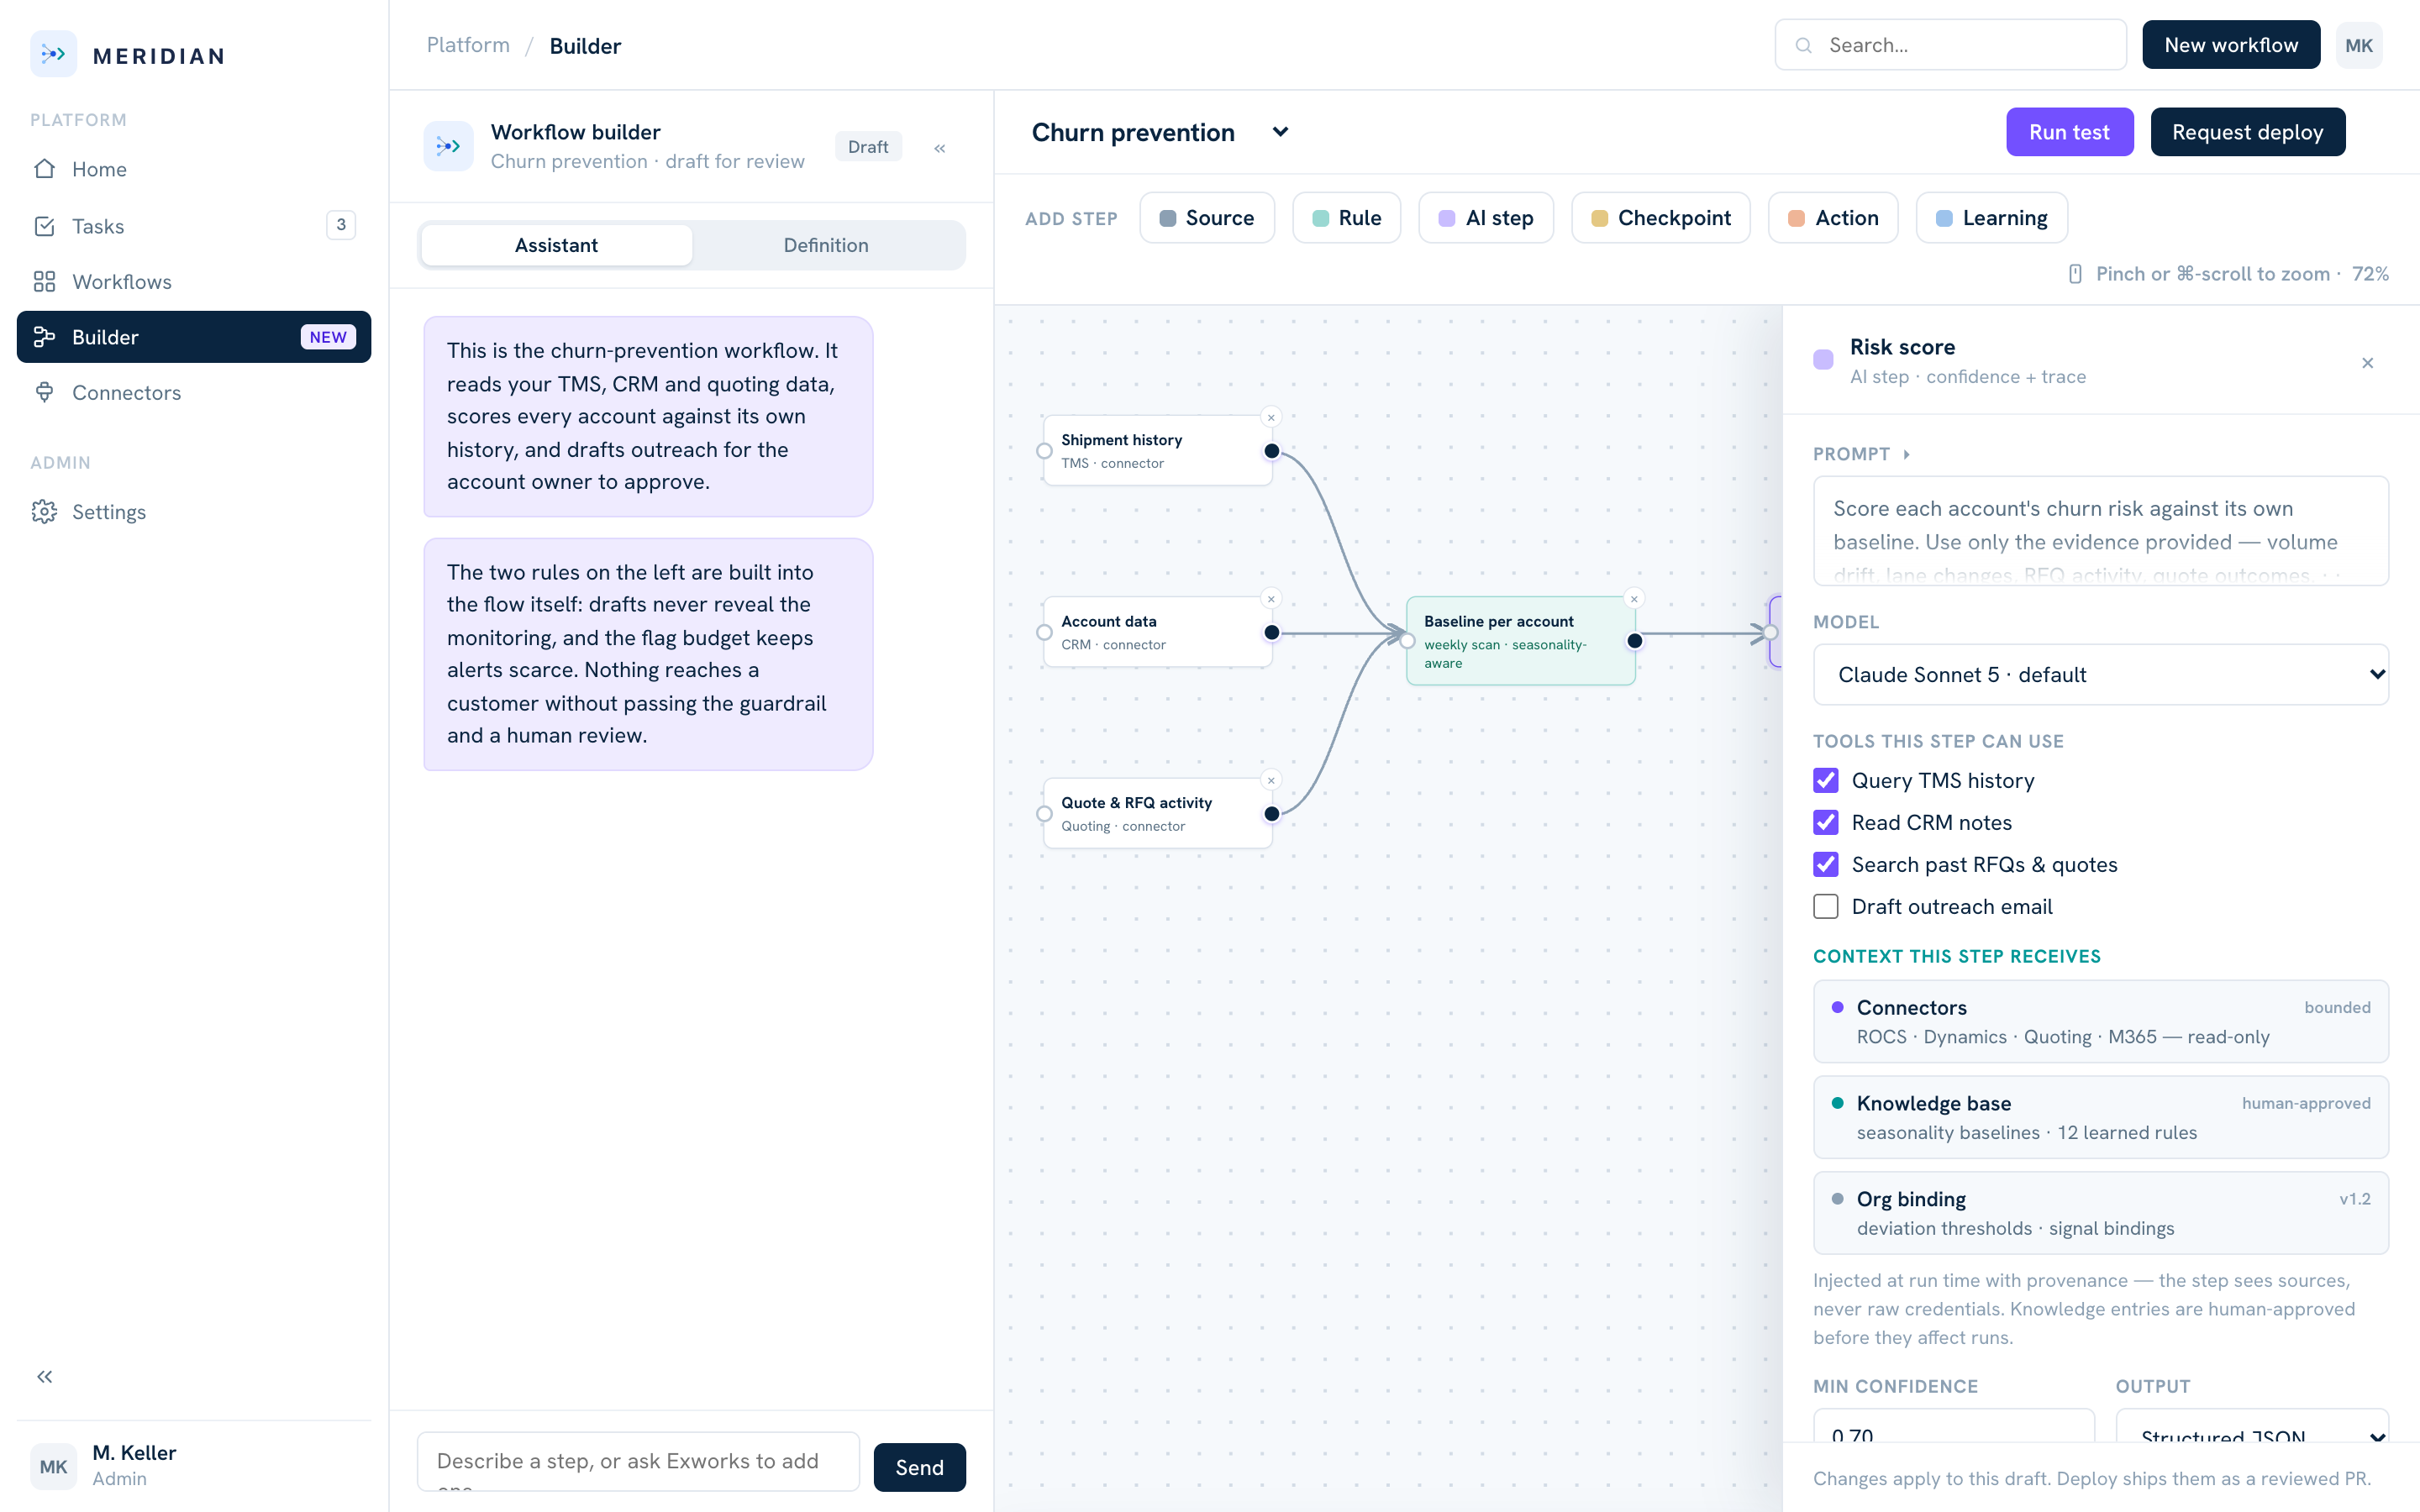Open the Model dropdown Claude Sonnet 5

[x=2100, y=675]
